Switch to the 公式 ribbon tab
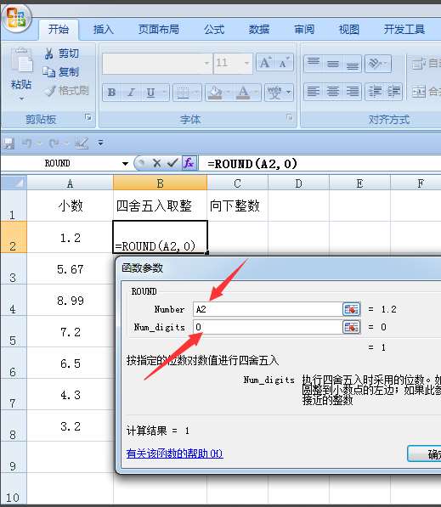Image resolution: width=441 pixels, height=507 pixels. point(214,30)
